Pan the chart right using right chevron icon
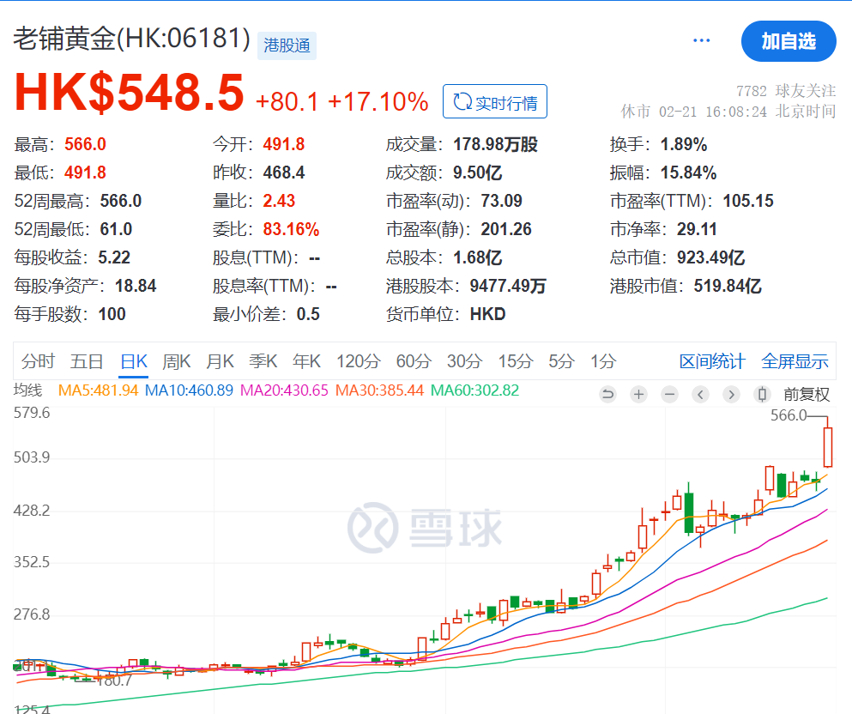This screenshot has height=714, width=852. pos(731,394)
